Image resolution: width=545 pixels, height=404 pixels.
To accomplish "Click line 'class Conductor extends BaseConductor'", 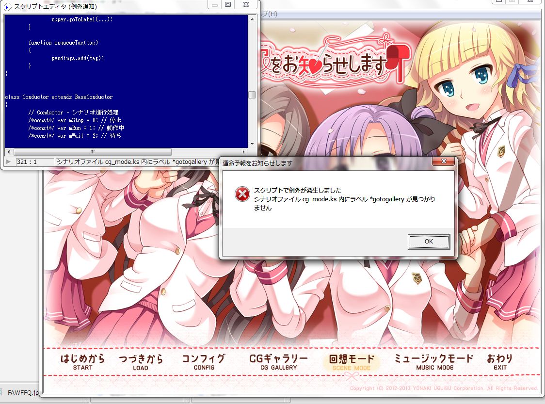I will [x=59, y=97].
